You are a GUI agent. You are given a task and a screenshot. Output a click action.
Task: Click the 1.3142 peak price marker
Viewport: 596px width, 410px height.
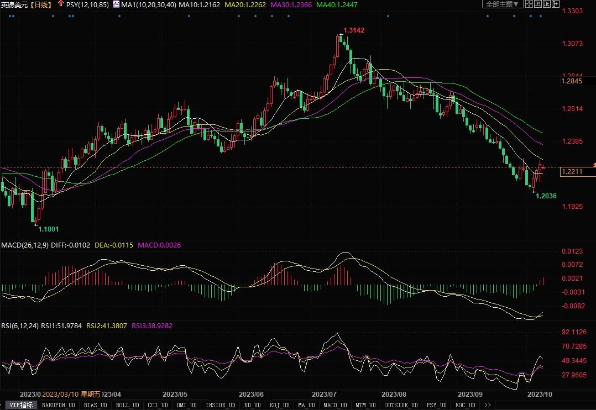point(354,30)
